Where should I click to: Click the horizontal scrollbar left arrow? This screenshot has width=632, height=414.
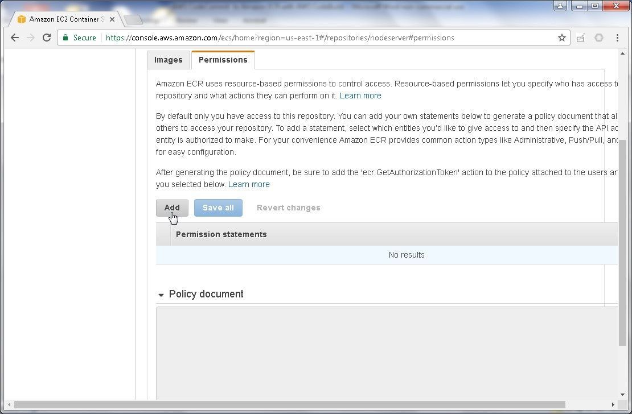coord(9,404)
